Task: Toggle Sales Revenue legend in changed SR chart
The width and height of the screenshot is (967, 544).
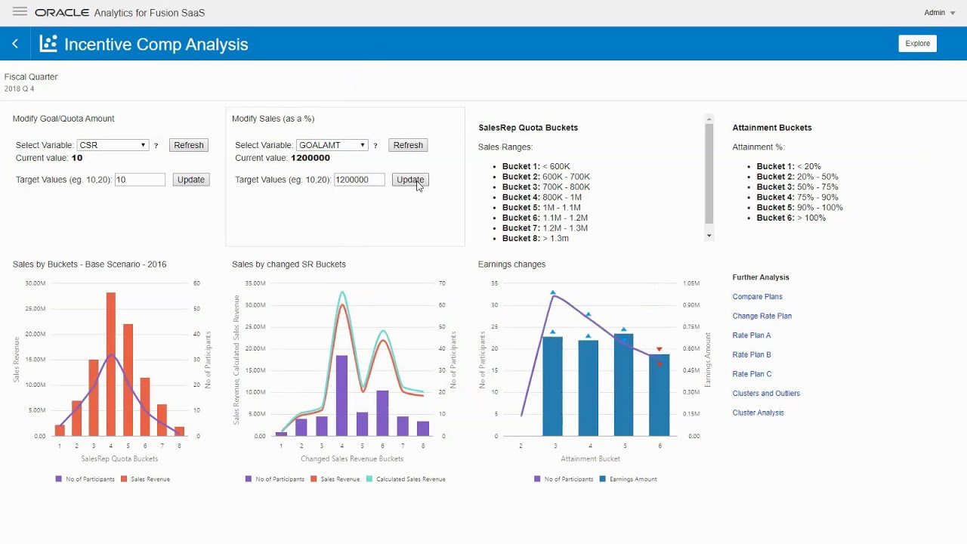Action: click(335, 479)
